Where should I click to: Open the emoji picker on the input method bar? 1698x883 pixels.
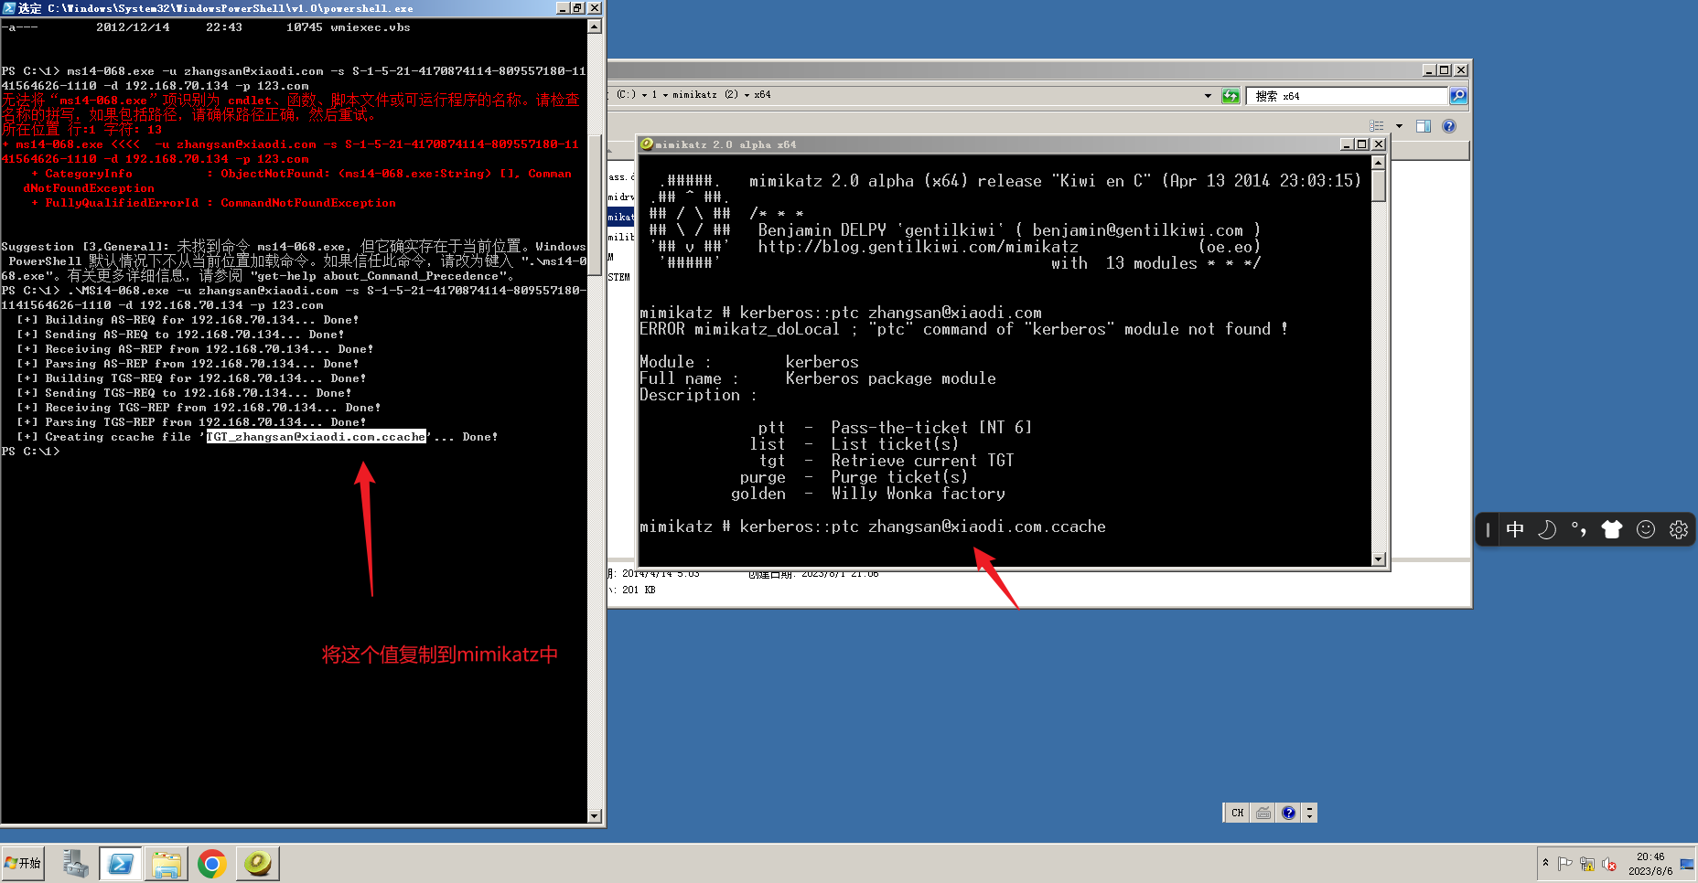[x=1646, y=529]
